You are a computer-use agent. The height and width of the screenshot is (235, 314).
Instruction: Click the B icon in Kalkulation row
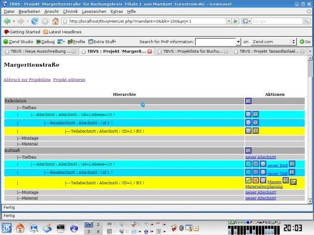point(248,101)
